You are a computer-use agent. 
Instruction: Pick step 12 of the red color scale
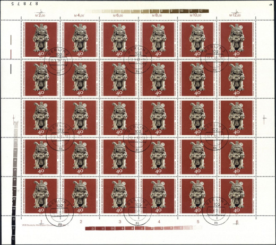coord(90,229)
